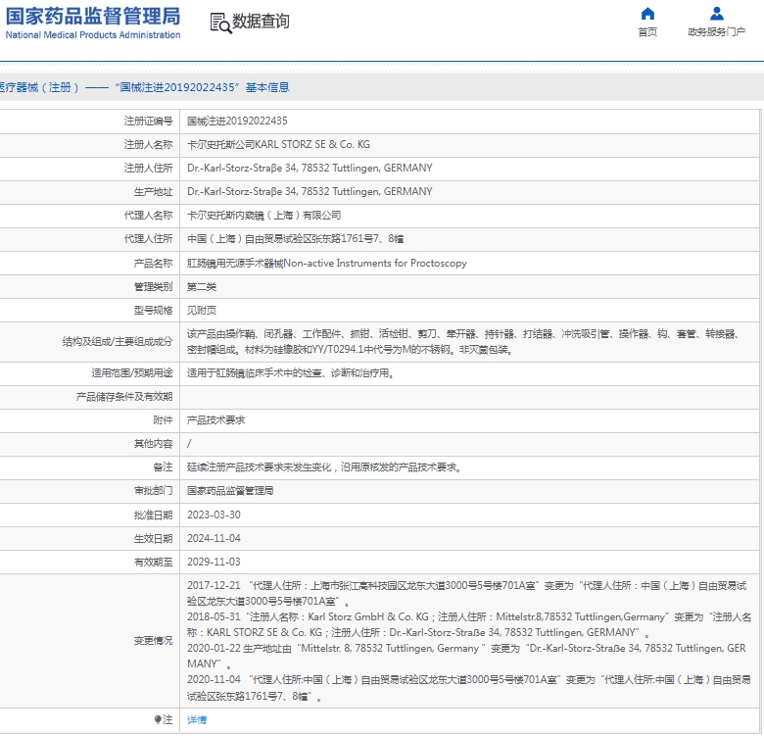Open the 政务服务门户 text link
Image resolution: width=764 pixels, height=736 pixels.
[x=716, y=32]
